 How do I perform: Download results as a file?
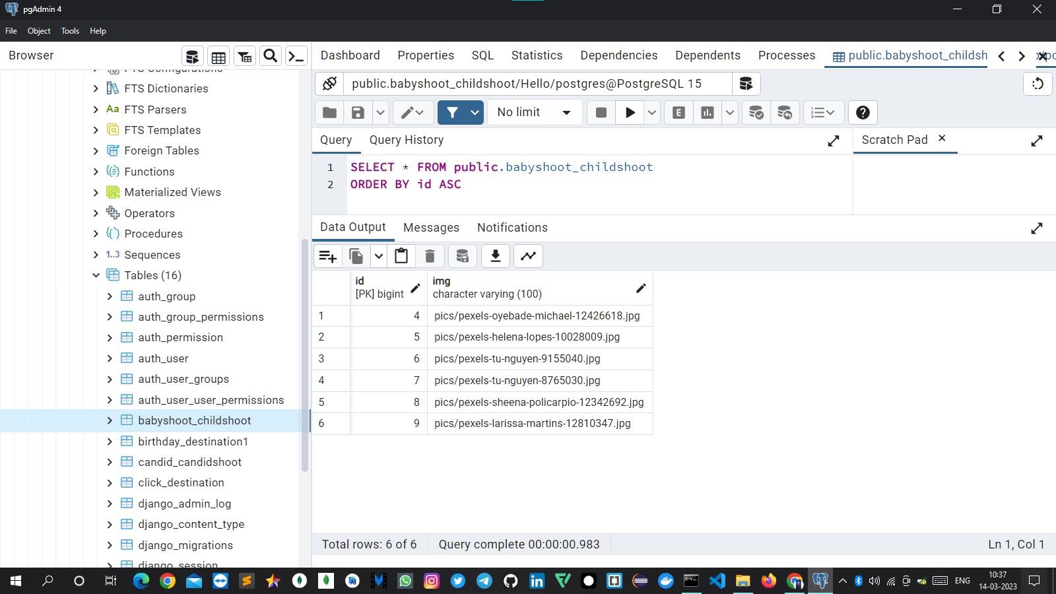(496, 256)
